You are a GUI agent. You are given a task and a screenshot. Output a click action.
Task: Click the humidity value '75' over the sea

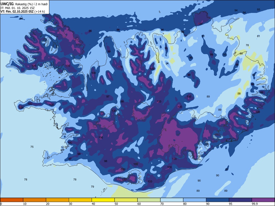[x=32, y=147]
